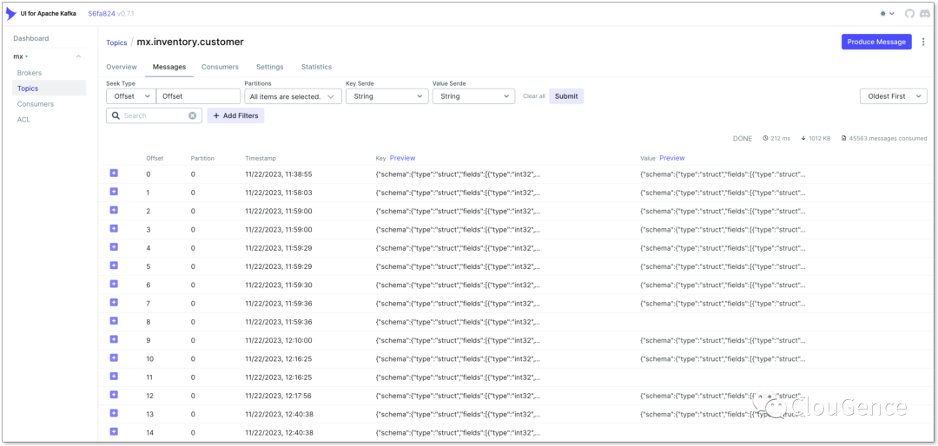The image size is (938, 446).
Task: Open the Discord community icon
Action: click(x=925, y=14)
